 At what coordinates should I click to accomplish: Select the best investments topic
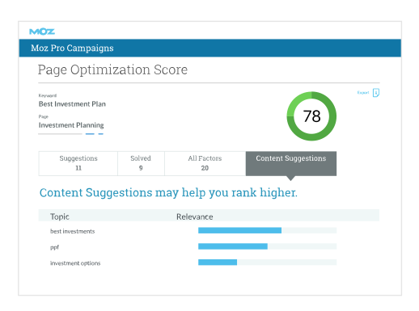tap(72, 231)
